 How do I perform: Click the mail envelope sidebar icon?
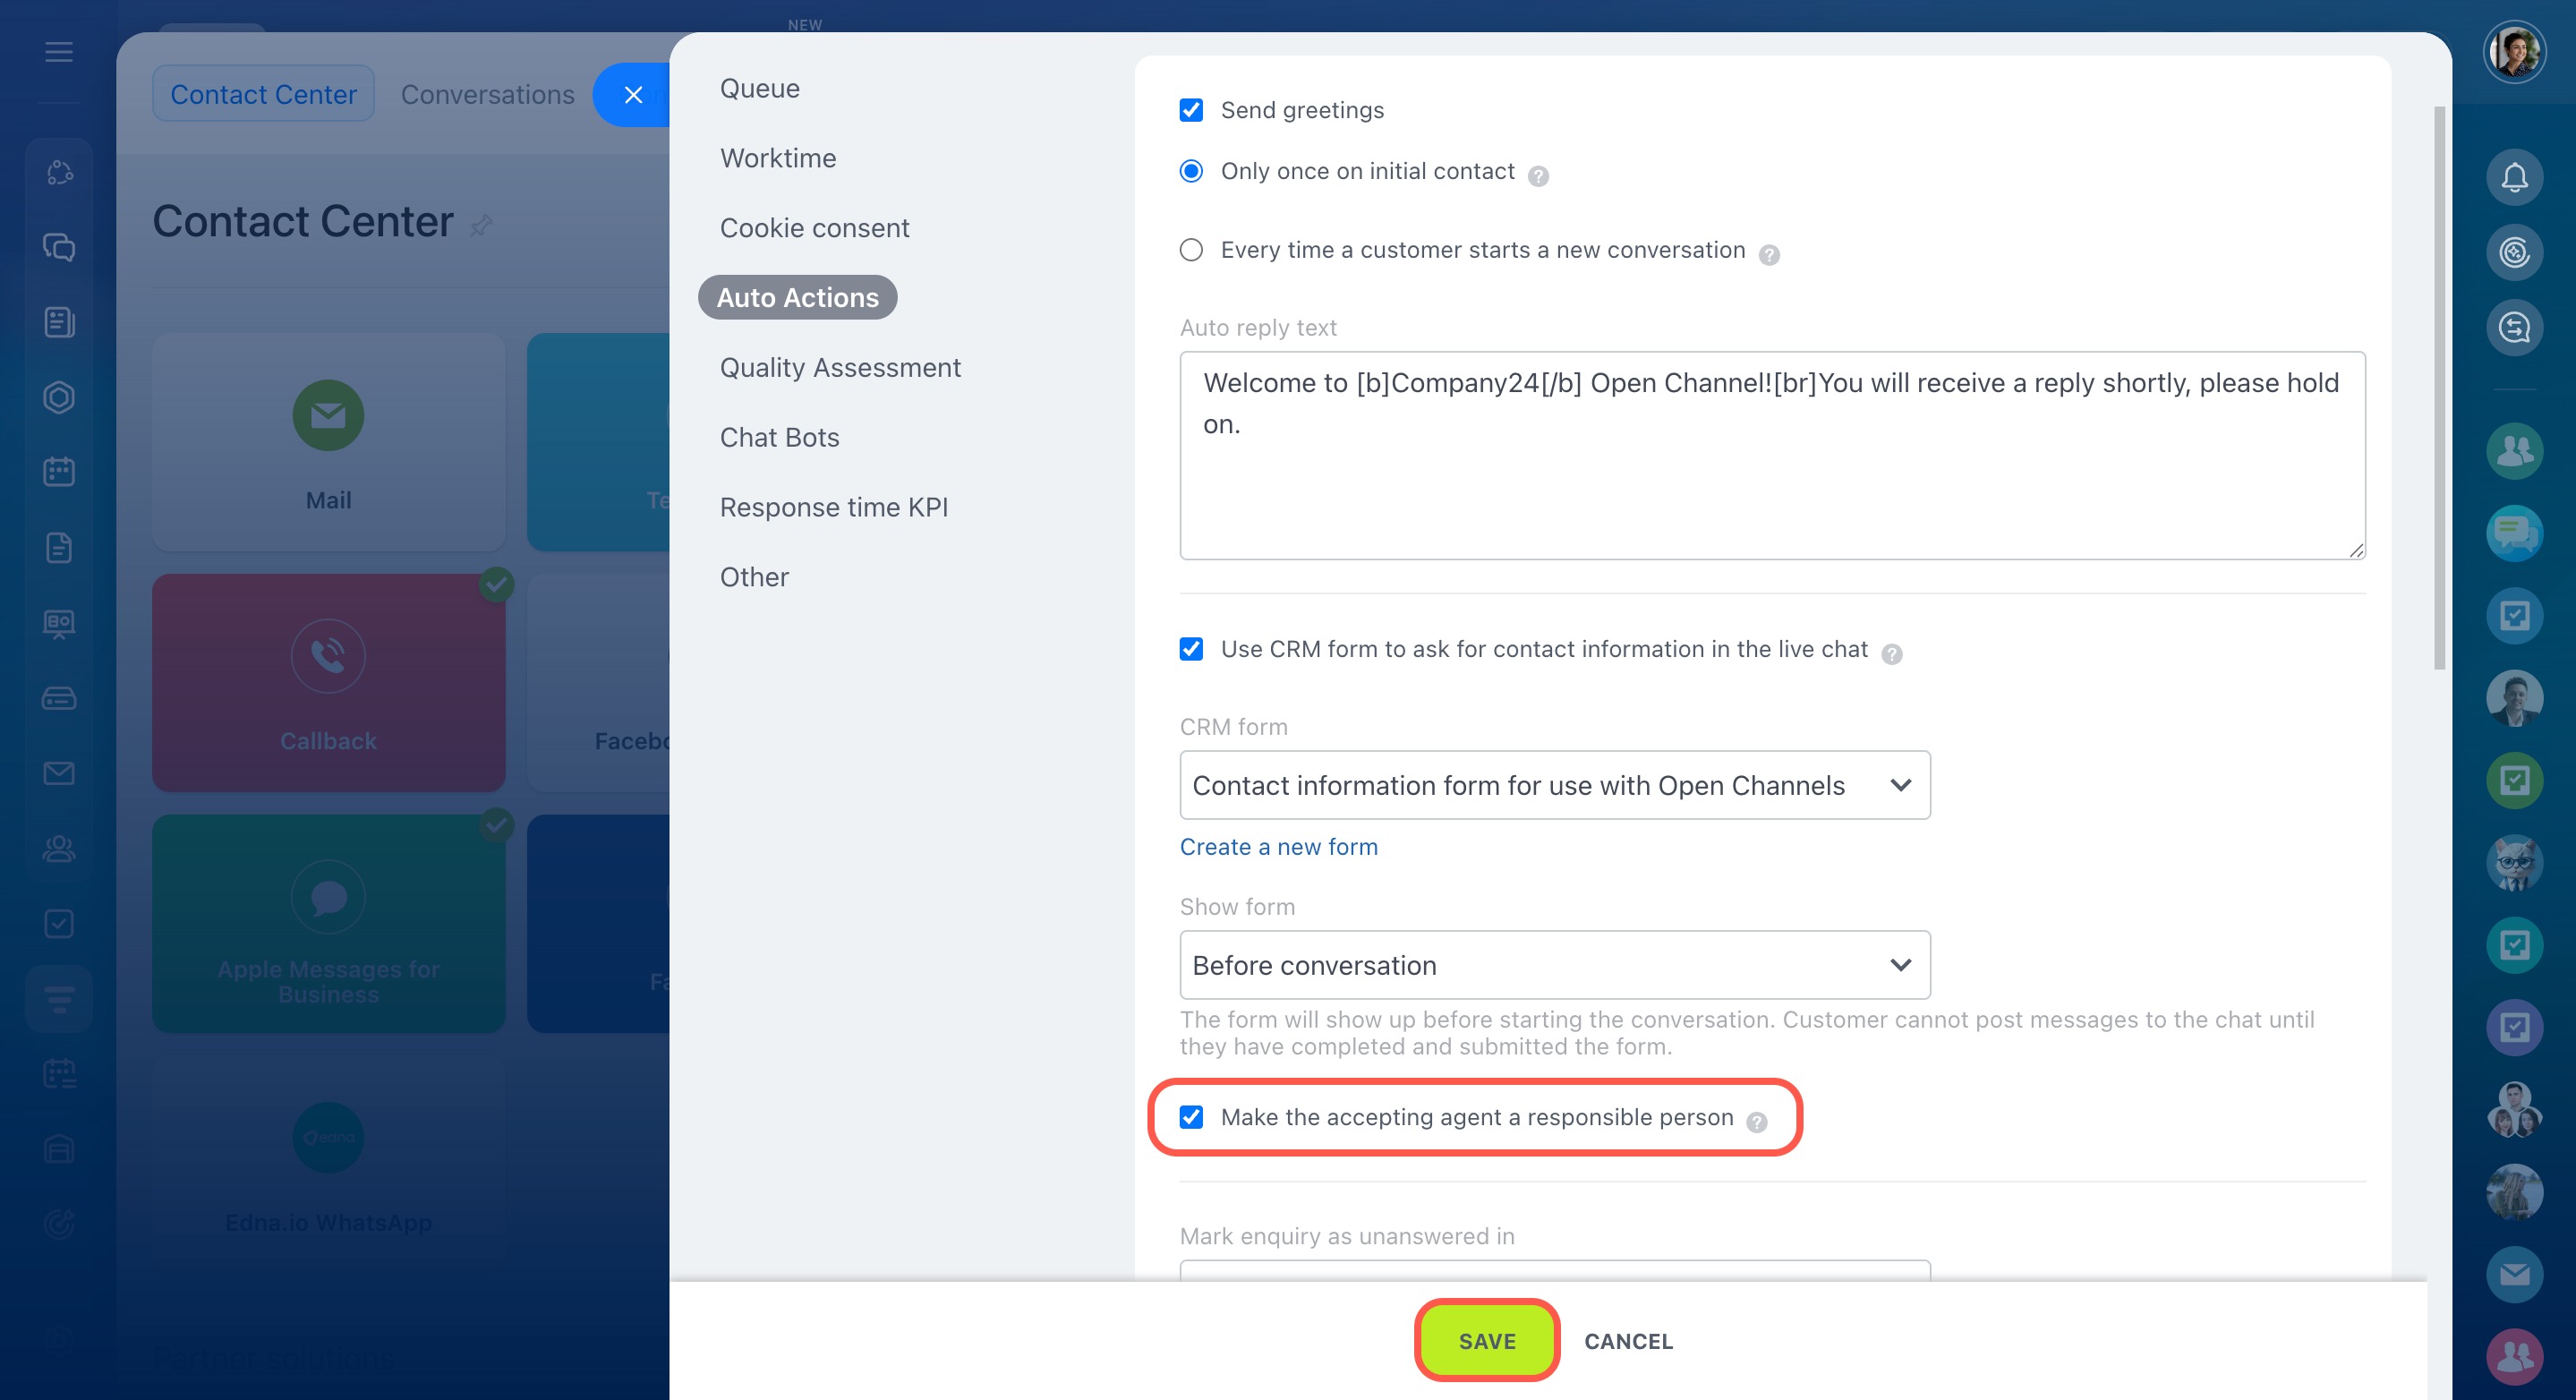point(59,773)
